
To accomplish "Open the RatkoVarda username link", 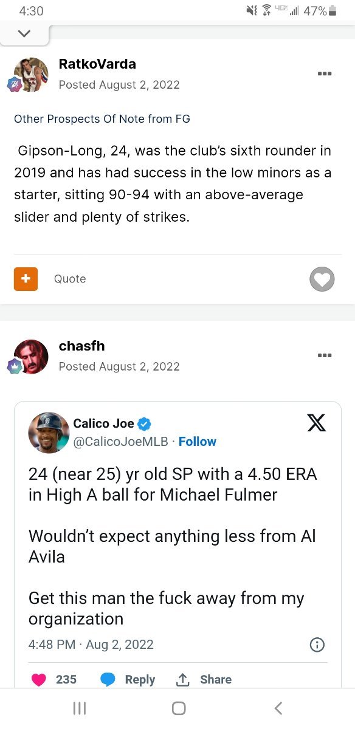I will 97,64.
